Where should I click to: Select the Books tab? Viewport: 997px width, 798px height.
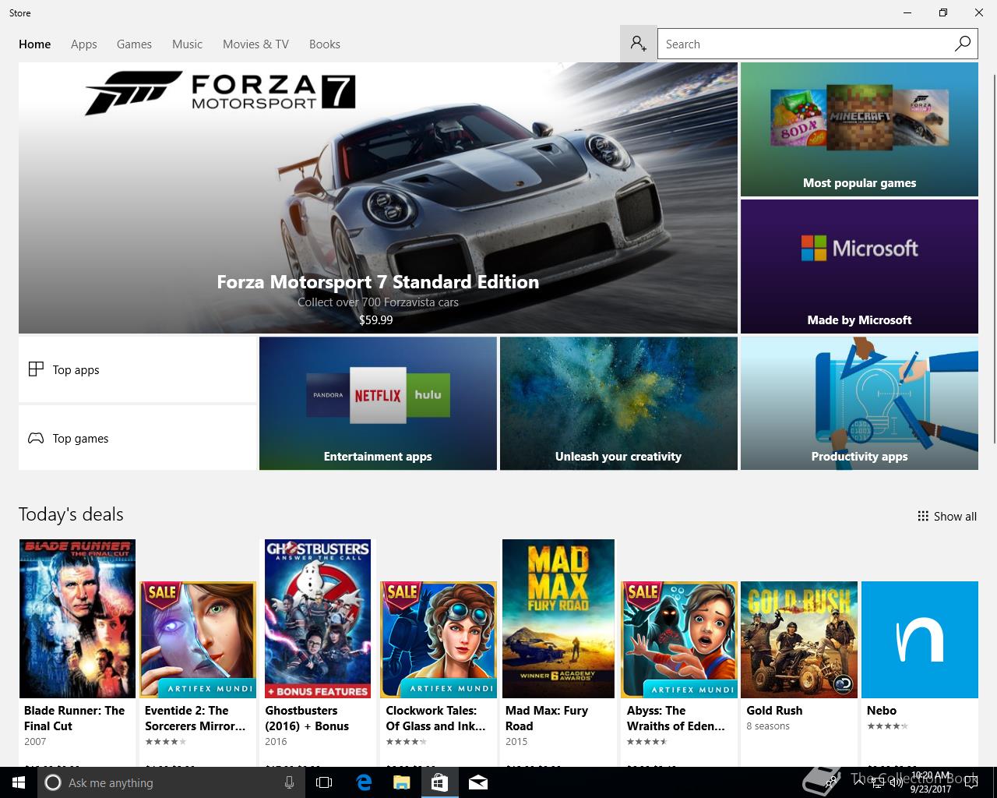(325, 44)
